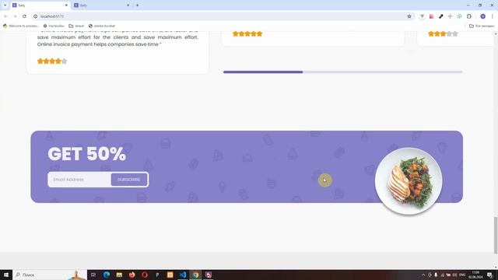Image resolution: width=498 pixels, height=280 pixels.
Task: Click the Windows taskbar search box
Action: pyautogui.click(x=50, y=275)
